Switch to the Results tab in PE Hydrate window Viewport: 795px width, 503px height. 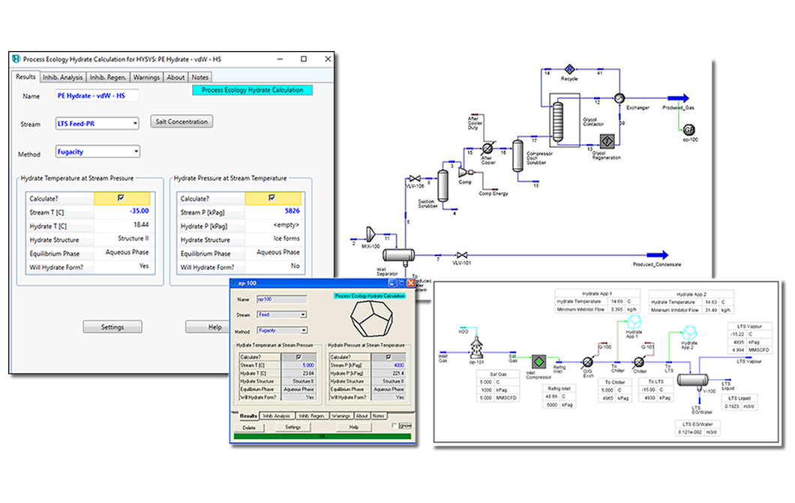pos(25,77)
